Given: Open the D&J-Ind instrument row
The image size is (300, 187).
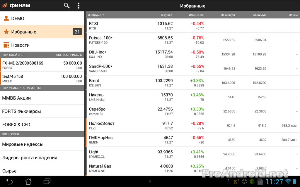Looking at the screenshot, I should (193, 54).
